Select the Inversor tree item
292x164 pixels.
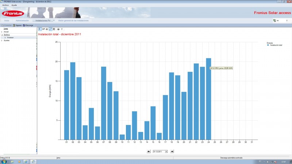(10, 38)
